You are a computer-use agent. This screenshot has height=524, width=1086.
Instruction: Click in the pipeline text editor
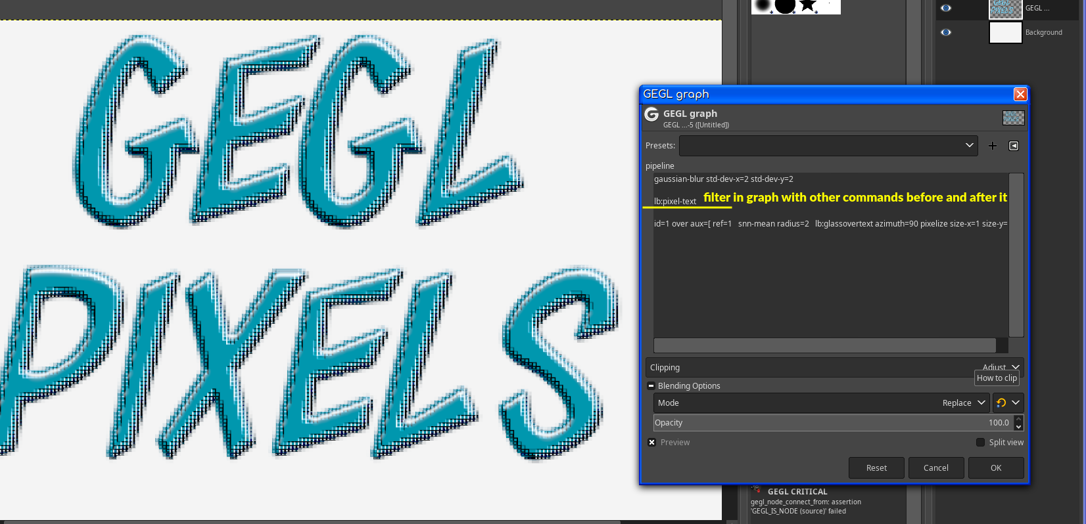coord(831,255)
